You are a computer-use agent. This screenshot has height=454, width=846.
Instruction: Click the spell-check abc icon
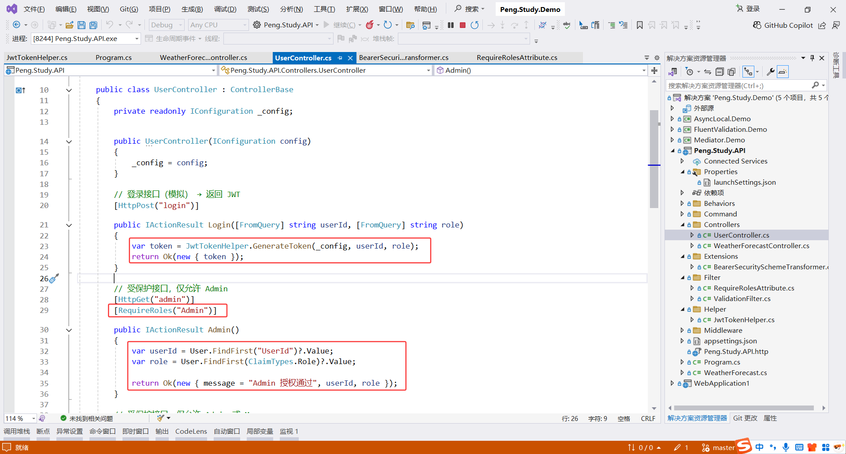click(567, 25)
